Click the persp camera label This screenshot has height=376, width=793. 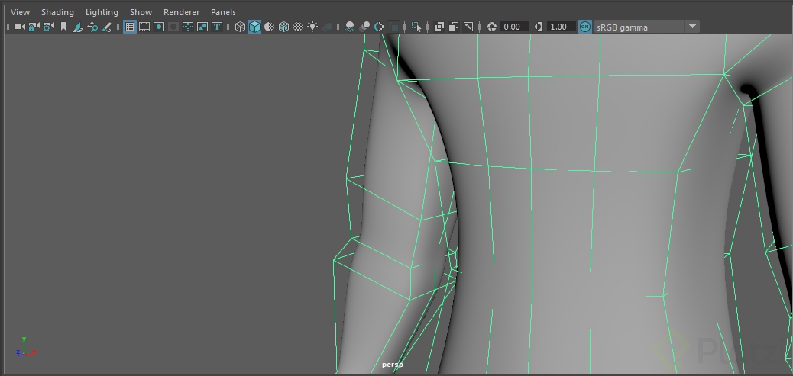pos(393,365)
